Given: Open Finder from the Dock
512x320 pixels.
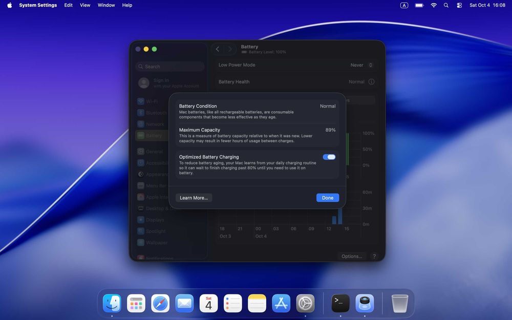Looking at the screenshot, I should (112, 303).
